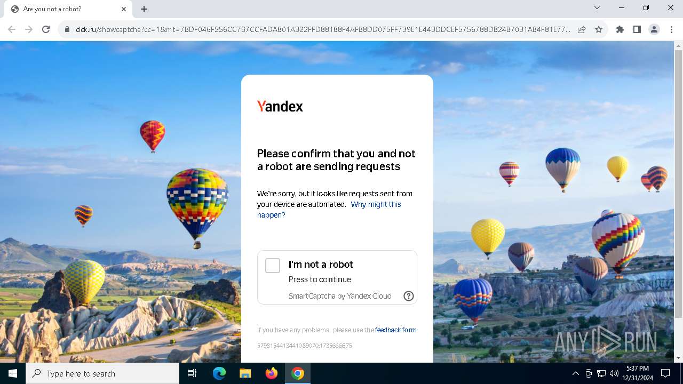Open the Chrome profile avatar
The width and height of the screenshot is (683, 384).
click(x=654, y=29)
